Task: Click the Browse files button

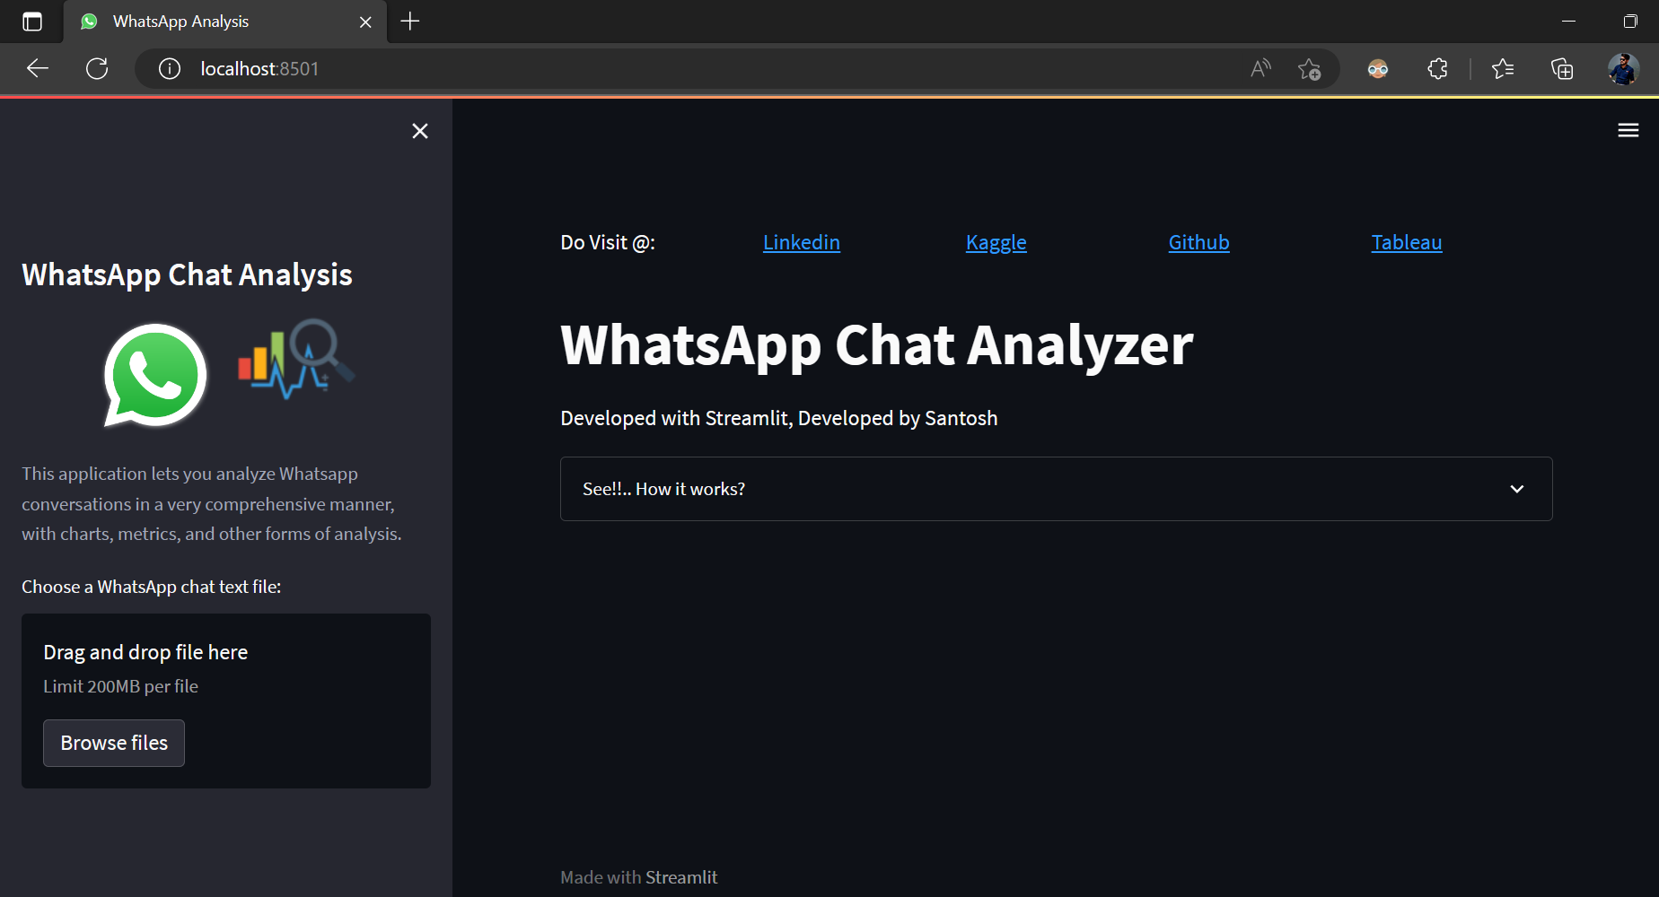Action: tap(114, 743)
